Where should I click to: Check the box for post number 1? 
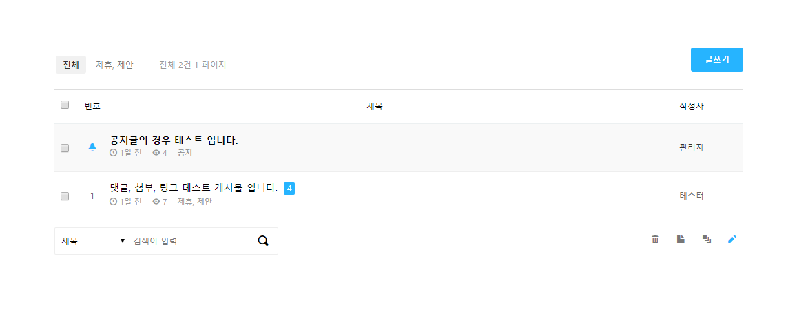[x=65, y=196]
